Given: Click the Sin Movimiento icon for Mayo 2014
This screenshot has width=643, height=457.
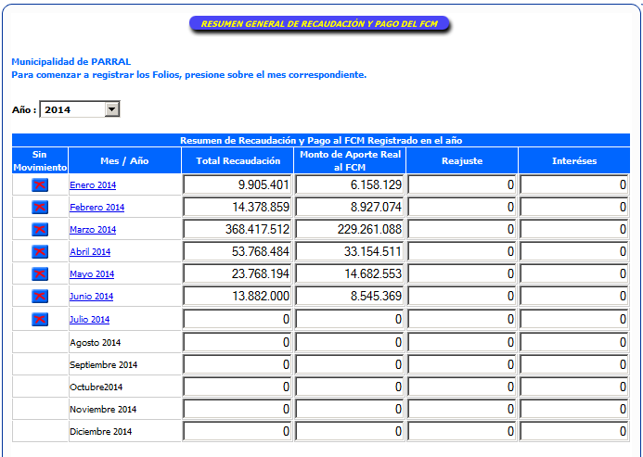Looking at the screenshot, I should [40, 273].
